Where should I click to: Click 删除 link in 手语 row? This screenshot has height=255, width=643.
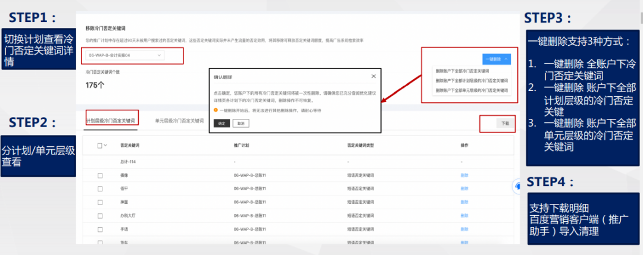464,228
